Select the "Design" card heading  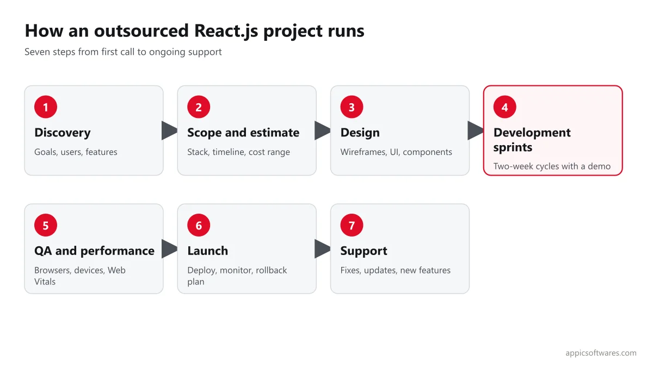click(x=360, y=133)
